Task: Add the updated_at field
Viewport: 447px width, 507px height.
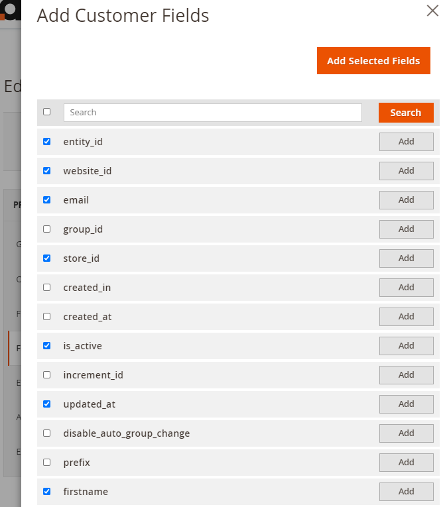Action: coord(406,404)
